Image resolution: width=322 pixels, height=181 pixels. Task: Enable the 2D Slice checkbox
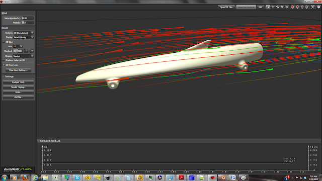[x=4, y=42]
